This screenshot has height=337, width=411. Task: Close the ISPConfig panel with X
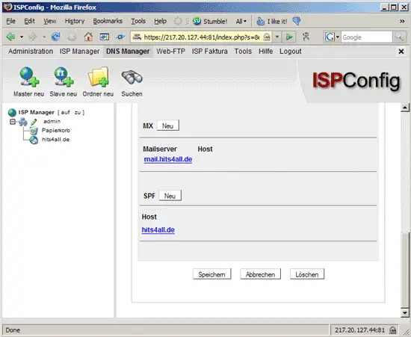[x=401, y=52]
